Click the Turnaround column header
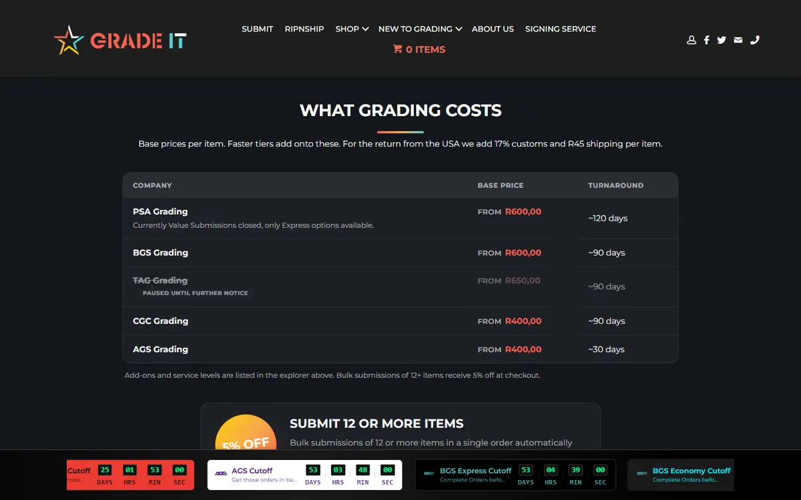The image size is (801, 500). [x=615, y=185]
